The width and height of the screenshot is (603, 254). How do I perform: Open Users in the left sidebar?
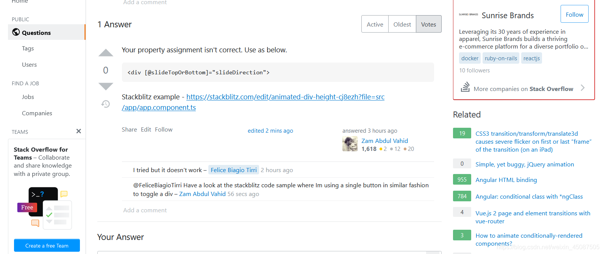30,65
